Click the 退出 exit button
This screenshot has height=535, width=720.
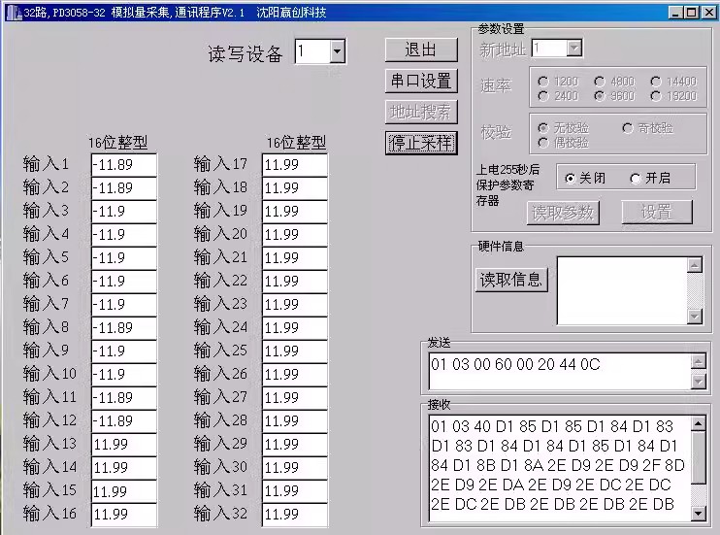tap(421, 50)
